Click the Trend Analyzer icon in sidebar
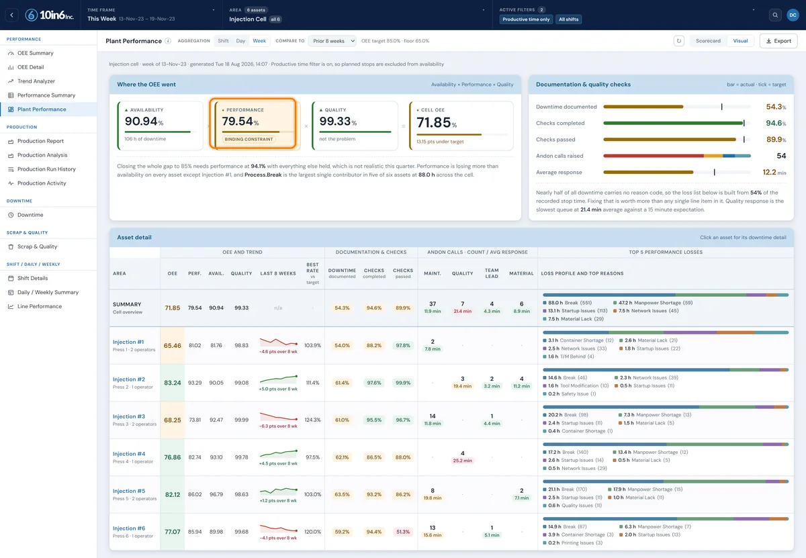Viewport: 806px width, 558px height. pos(11,81)
